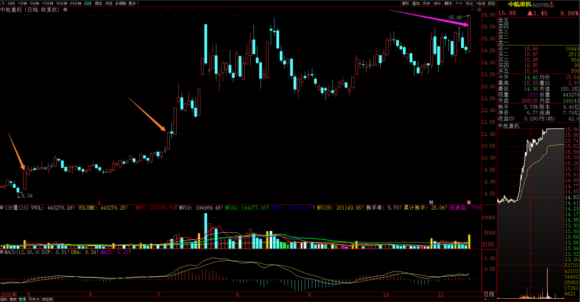Viewport: 580px width, 302px height.
Task: Add stock via the +自选 button
Action: coord(481,3)
